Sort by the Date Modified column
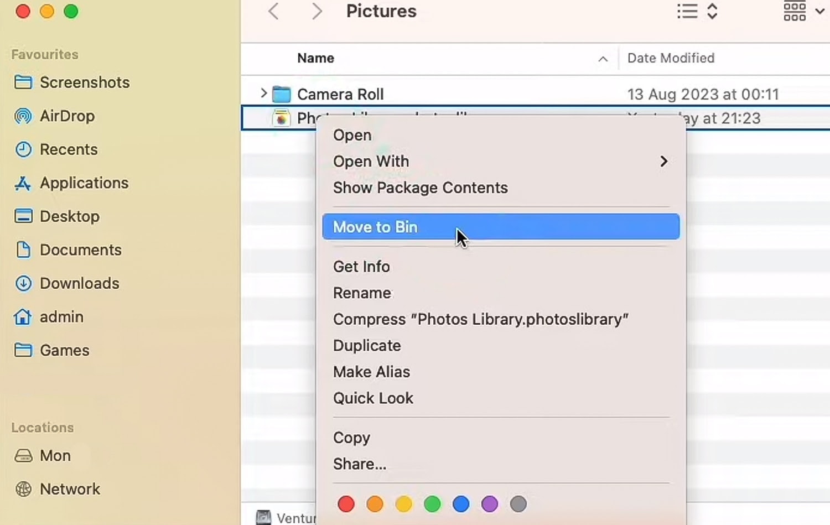The image size is (830, 525). 671,58
